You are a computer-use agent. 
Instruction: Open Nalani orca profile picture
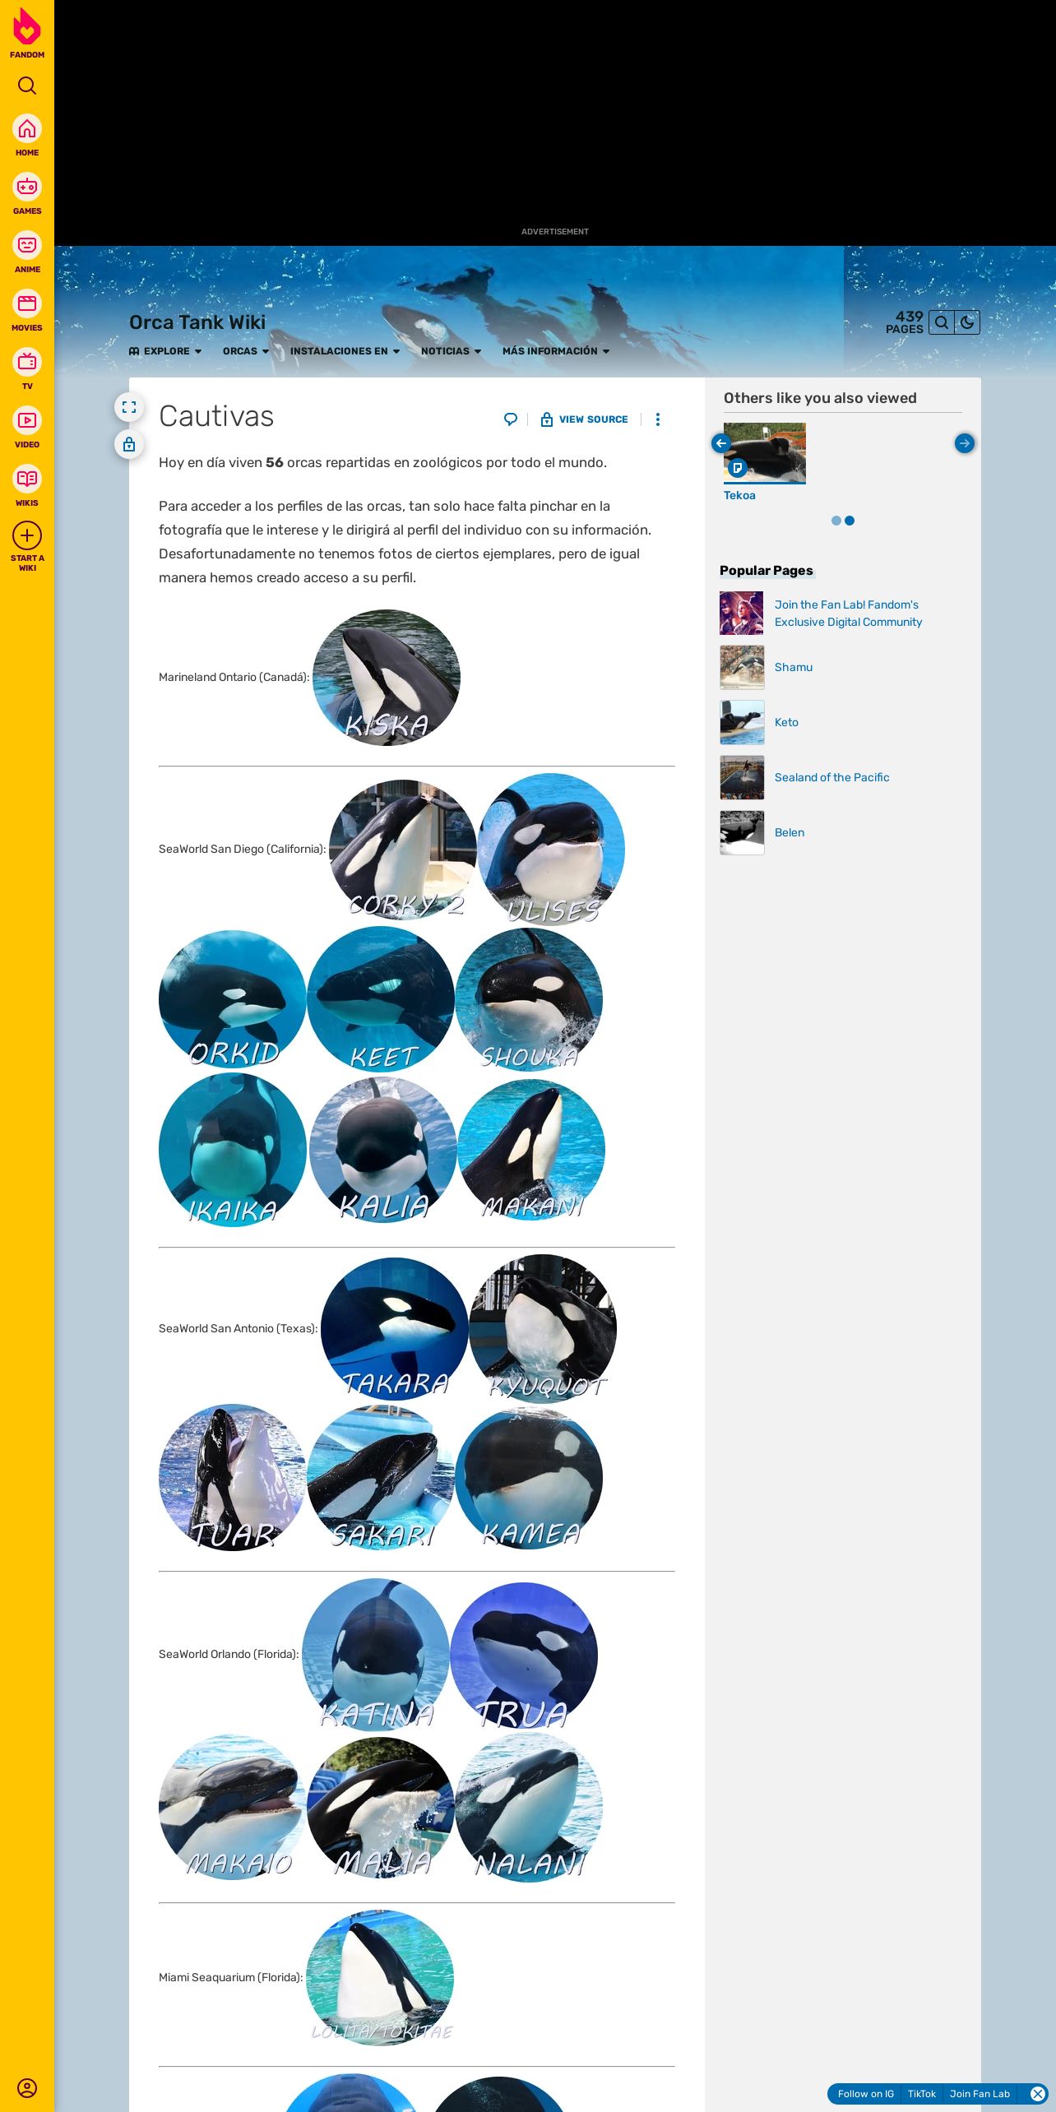coord(529,1807)
